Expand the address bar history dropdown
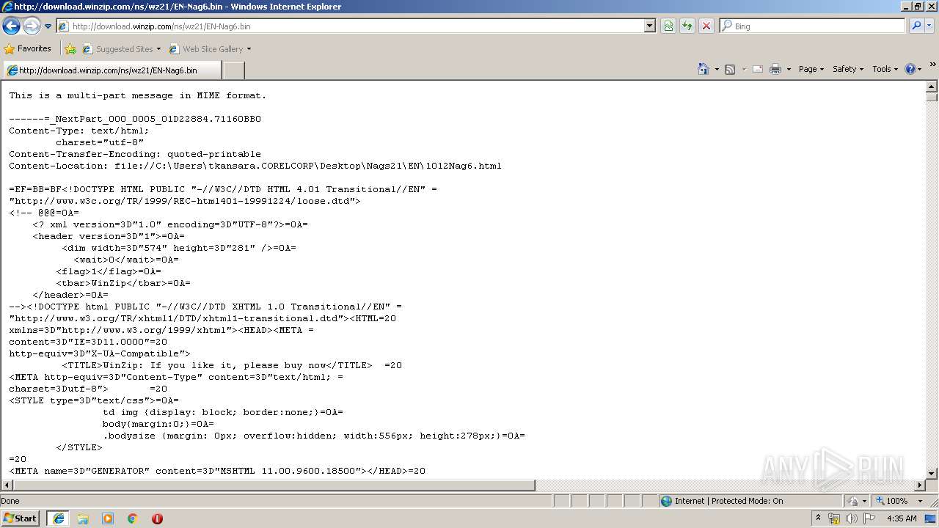 (650, 26)
